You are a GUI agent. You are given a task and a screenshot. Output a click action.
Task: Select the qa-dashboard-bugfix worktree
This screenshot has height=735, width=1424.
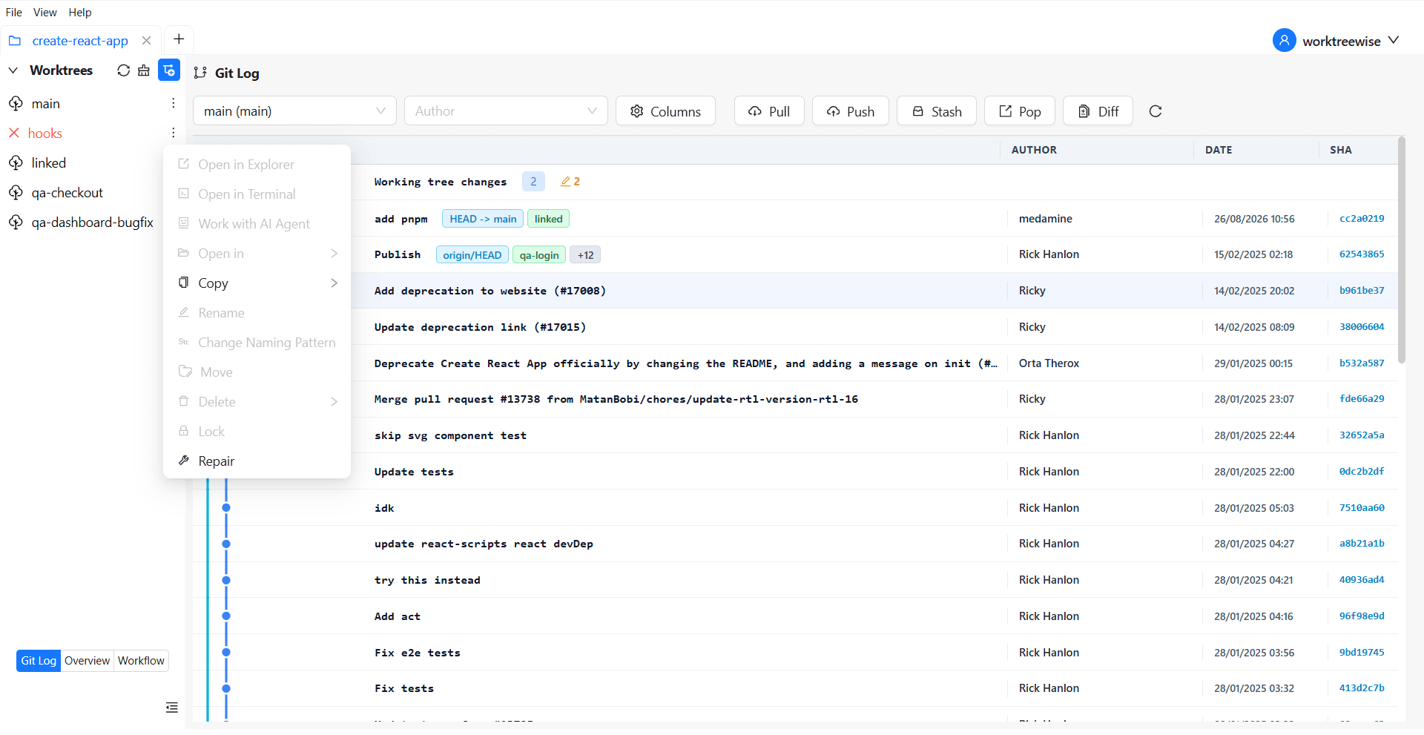[93, 223]
